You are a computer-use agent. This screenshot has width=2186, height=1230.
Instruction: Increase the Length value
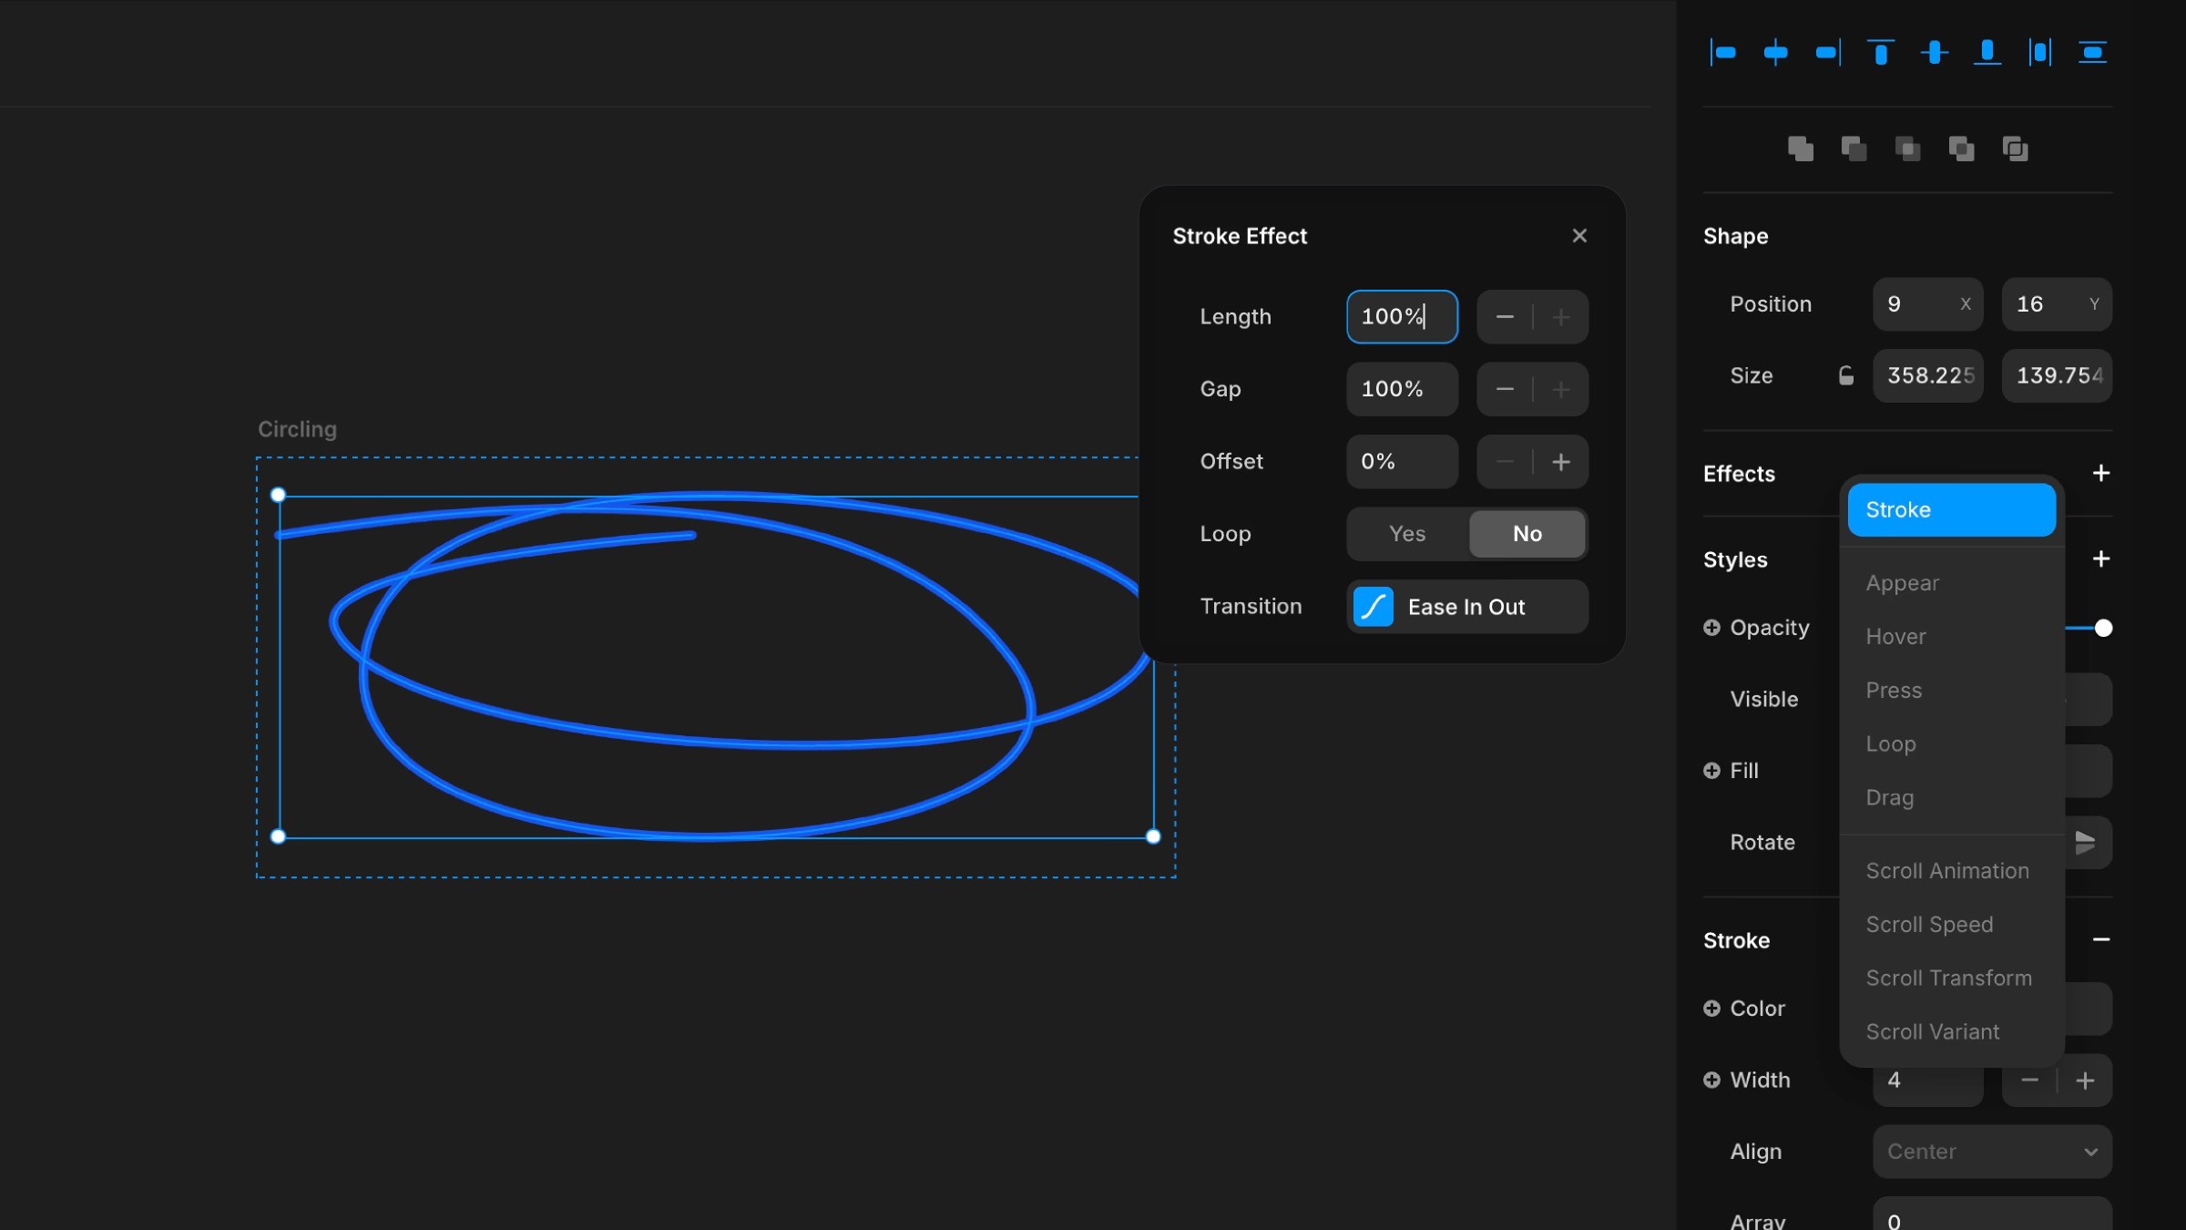click(x=1561, y=317)
